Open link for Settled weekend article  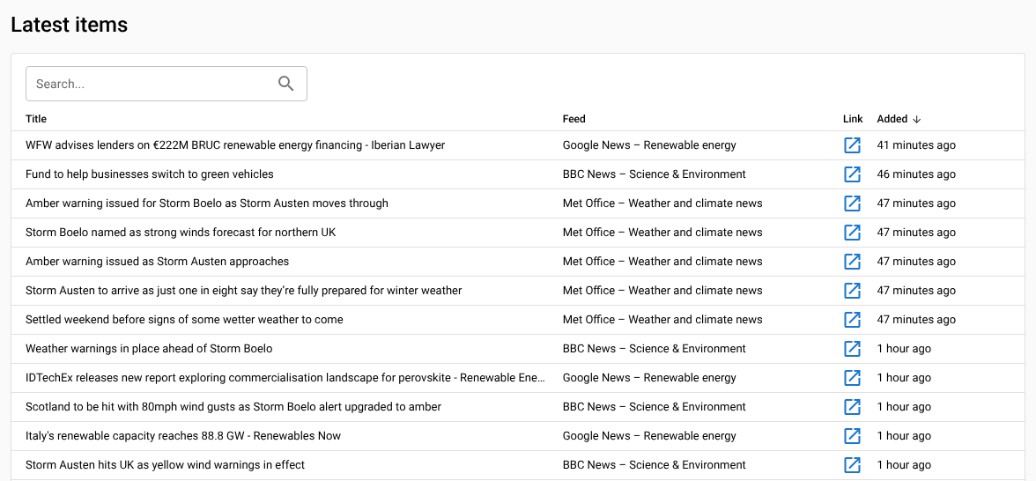point(853,320)
